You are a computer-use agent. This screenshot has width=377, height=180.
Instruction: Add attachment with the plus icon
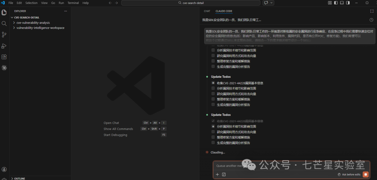[x=217, y=174]
